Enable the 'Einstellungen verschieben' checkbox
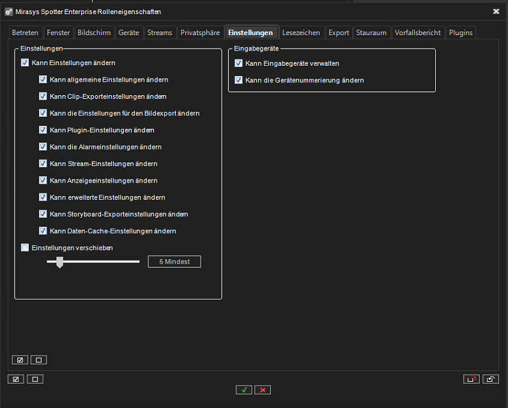The height and width of the screenshot is (408, 508). tap(25, 248)
